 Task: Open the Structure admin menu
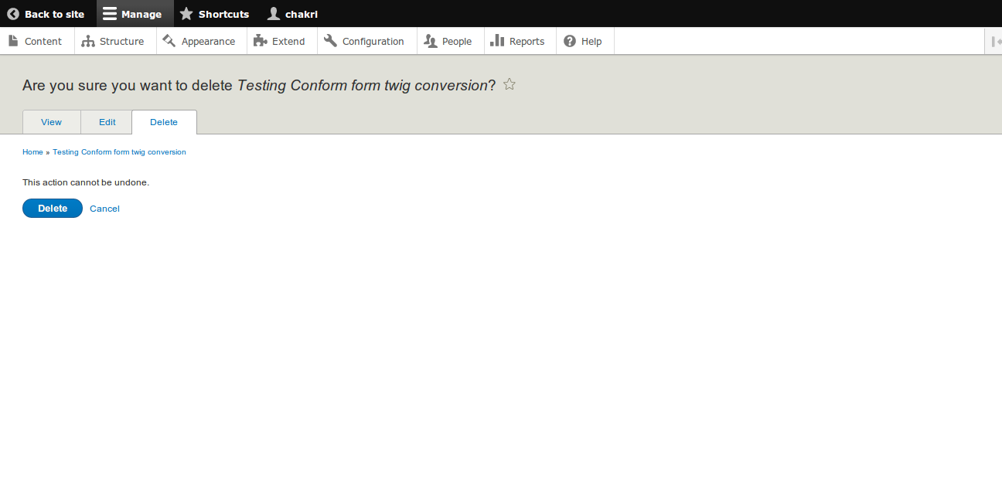point(114,41)
